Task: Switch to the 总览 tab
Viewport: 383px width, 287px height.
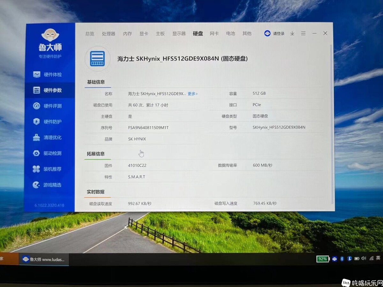Action: tap(90, 33)
